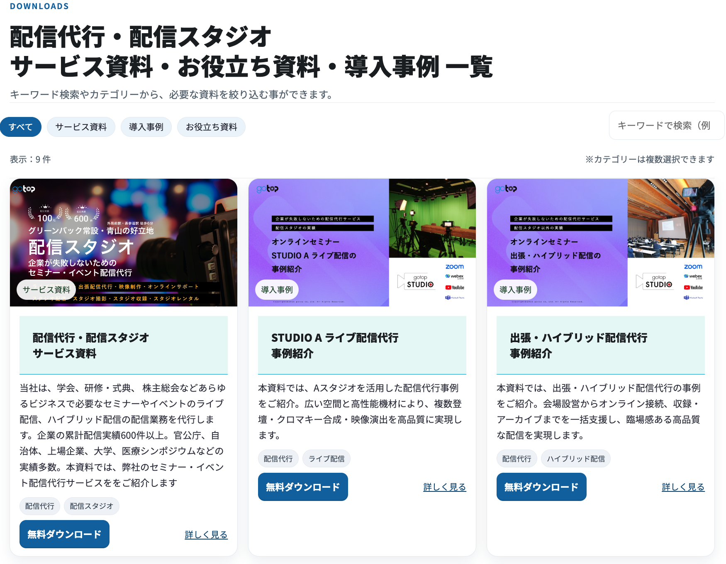This screenshot has width=726, height=564.
Task: Download the STUDIO A ライブ配信代行 document
Action: click(303, 487)
